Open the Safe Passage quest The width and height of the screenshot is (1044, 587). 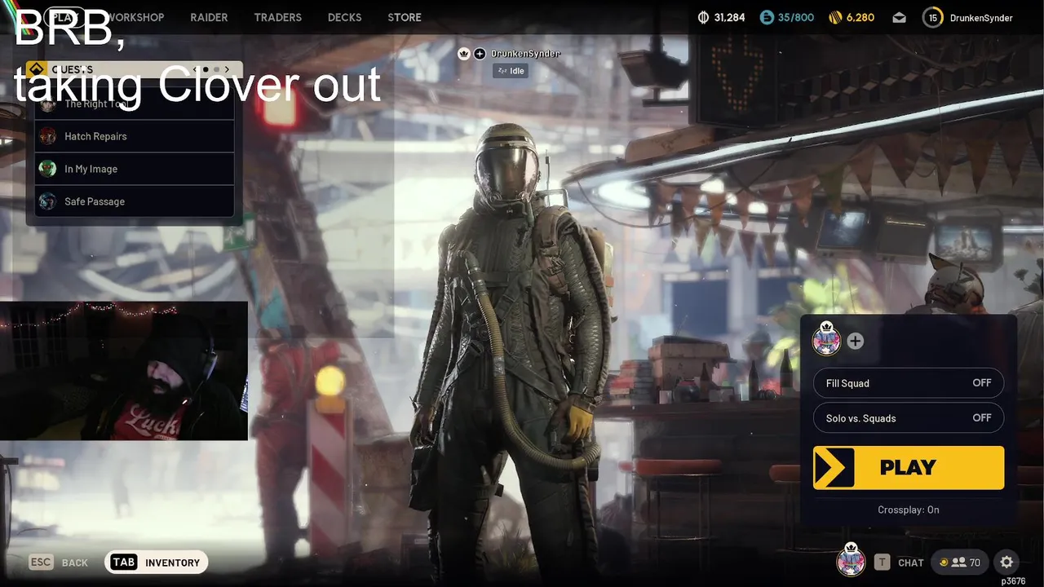(135, 201)
